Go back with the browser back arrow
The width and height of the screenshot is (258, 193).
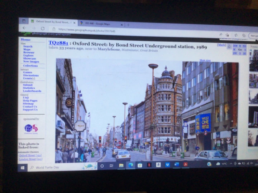pyautogui.click(x=25, y=28)
